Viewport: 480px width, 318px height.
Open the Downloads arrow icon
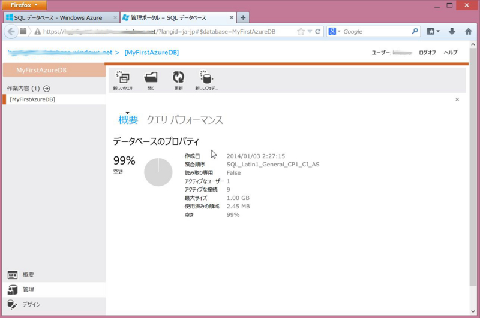click(452, 31)
